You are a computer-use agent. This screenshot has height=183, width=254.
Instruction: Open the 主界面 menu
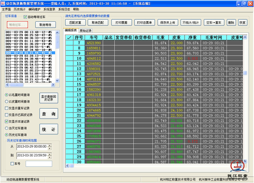click(6, 9)
